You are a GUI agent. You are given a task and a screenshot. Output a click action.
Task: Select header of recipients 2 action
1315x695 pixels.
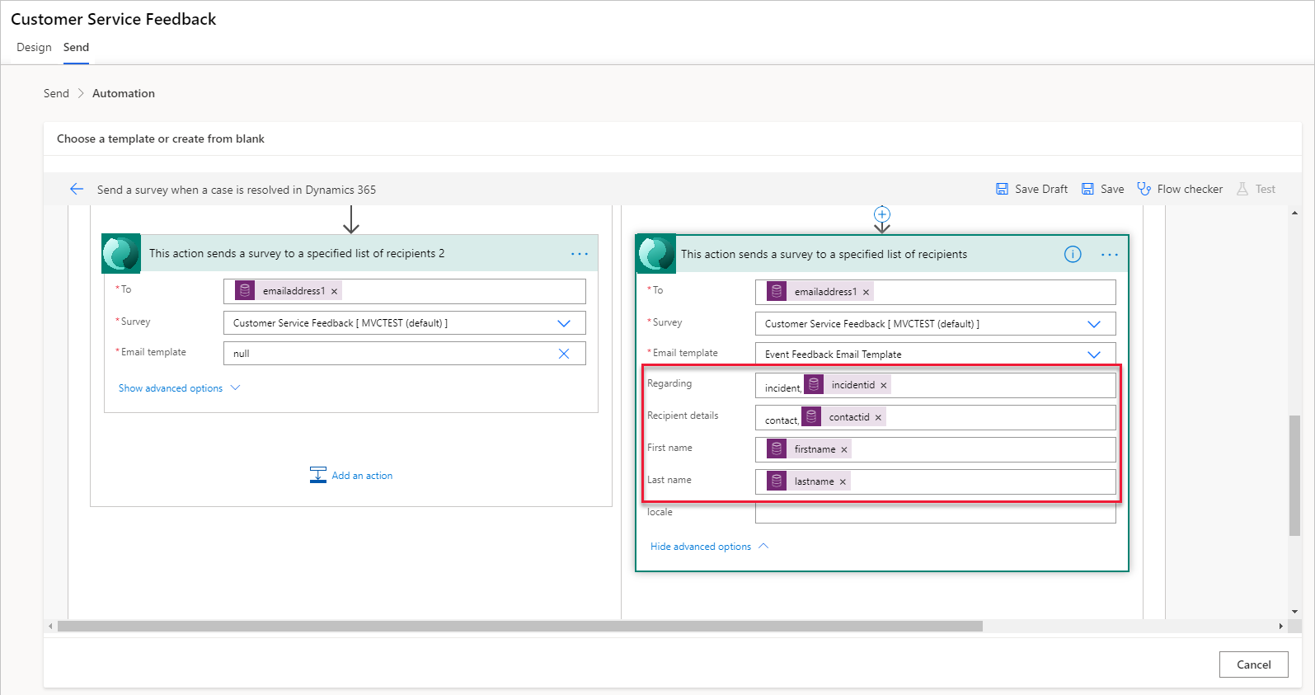coord(350,253)
